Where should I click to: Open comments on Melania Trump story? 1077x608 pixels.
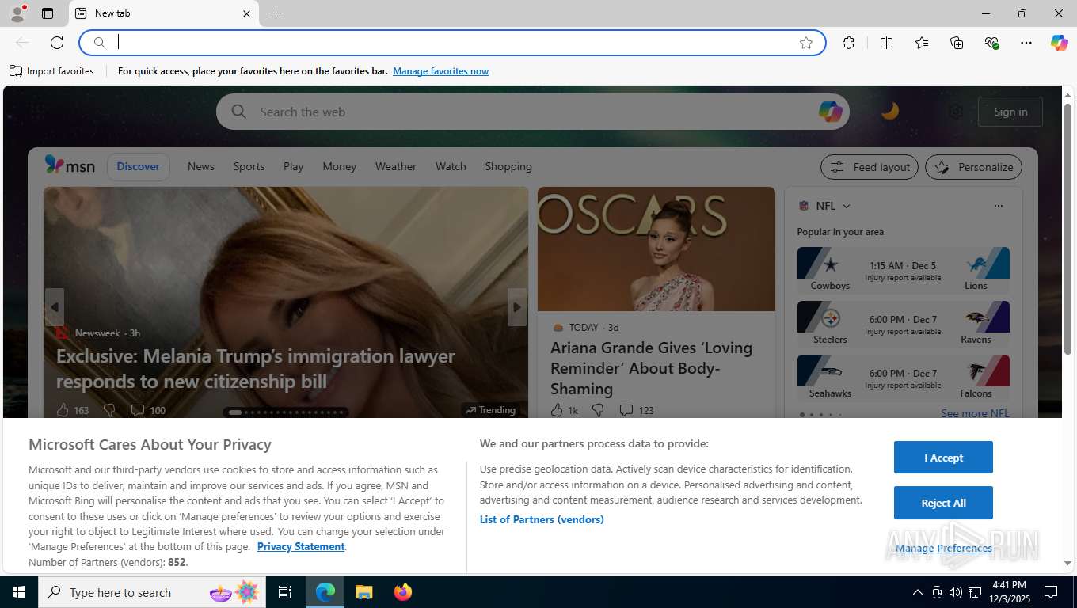coord(148,410)
